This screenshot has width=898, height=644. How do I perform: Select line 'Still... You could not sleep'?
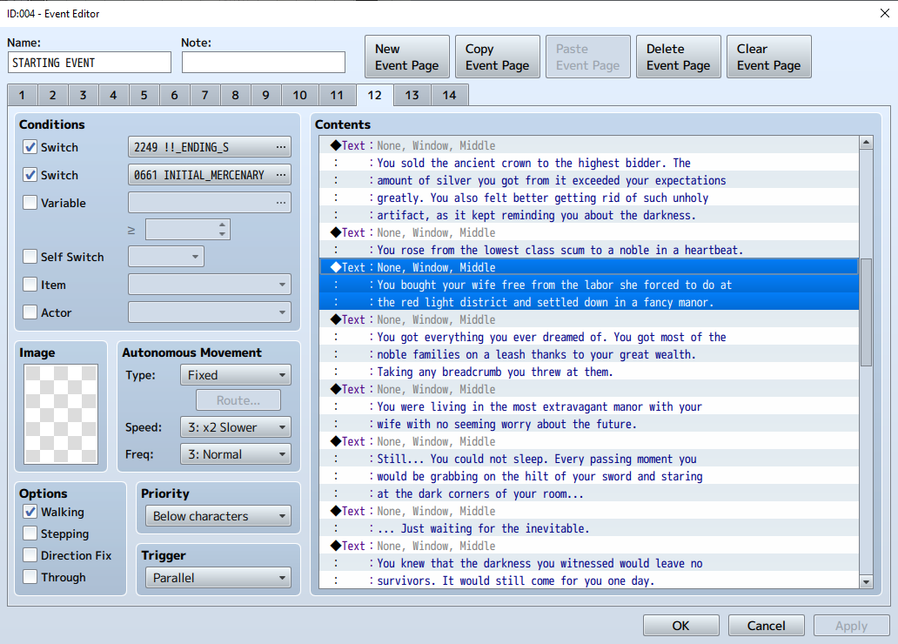tap(589, 459)
